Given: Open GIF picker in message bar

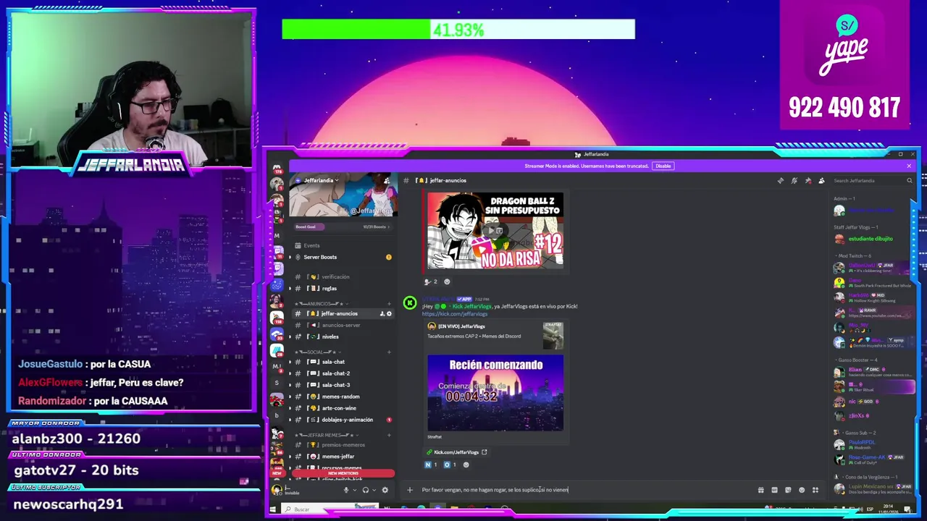Looking at the screenshot, I should [774, 490].
